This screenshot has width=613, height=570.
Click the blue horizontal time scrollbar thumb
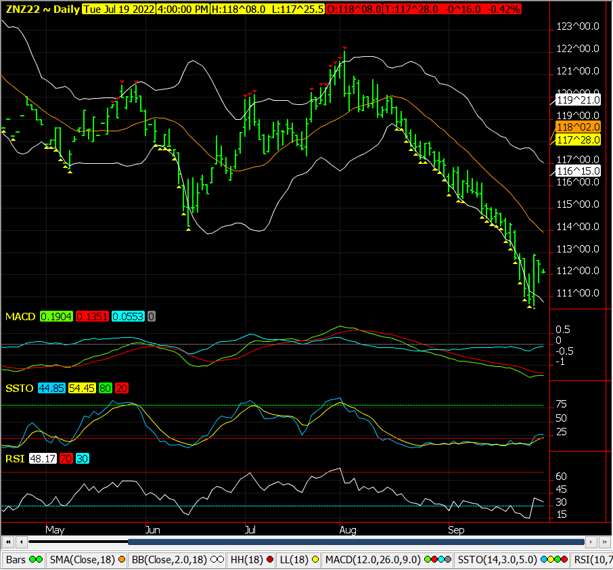click(x=355, y=542)
